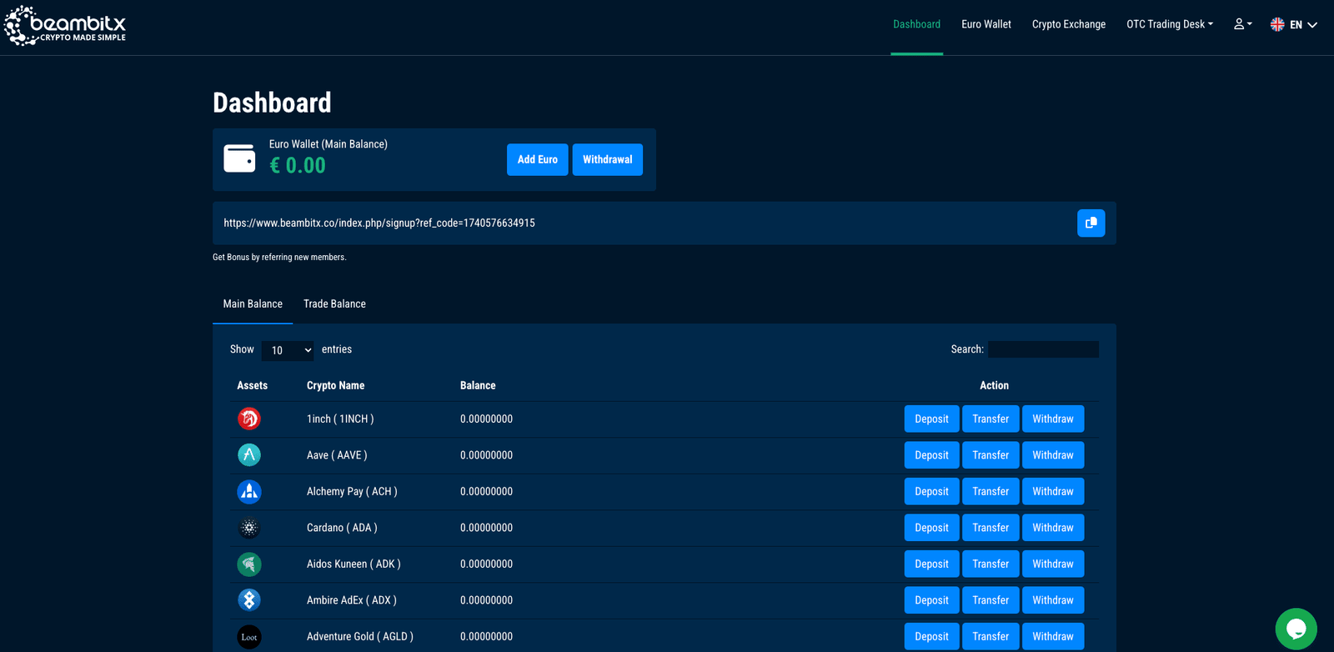
Task: Click the Euro wallet icon
Action: point(239,158)
